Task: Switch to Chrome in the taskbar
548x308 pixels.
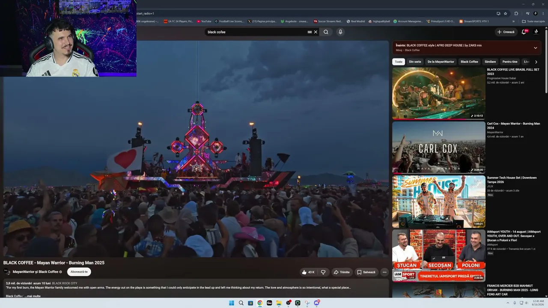Action: point(260,303)
